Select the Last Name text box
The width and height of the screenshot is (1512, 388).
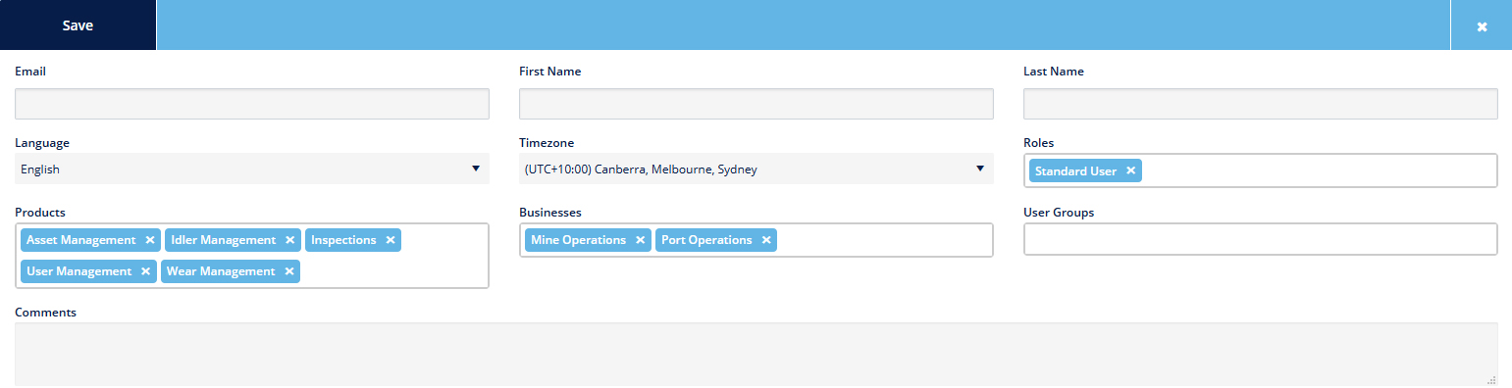[x=1260, y=104]
